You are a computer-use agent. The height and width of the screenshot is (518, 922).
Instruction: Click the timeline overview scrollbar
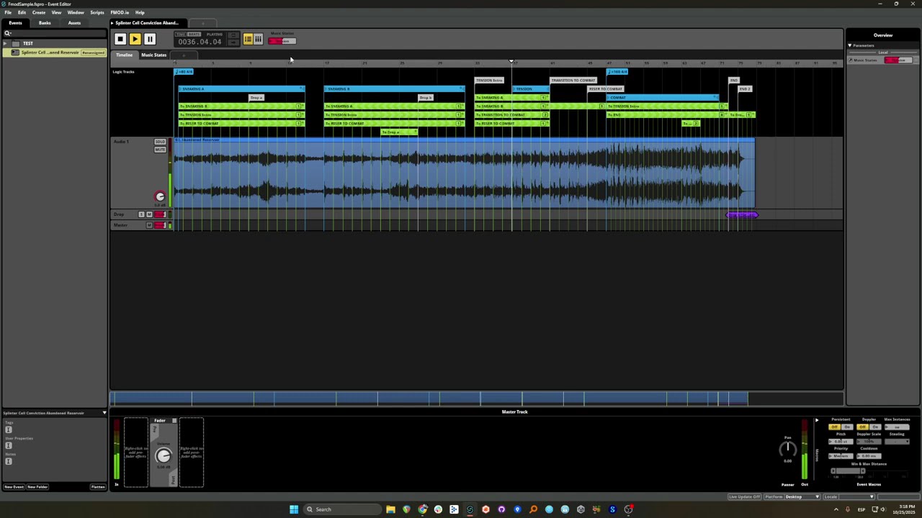point(476,398)
